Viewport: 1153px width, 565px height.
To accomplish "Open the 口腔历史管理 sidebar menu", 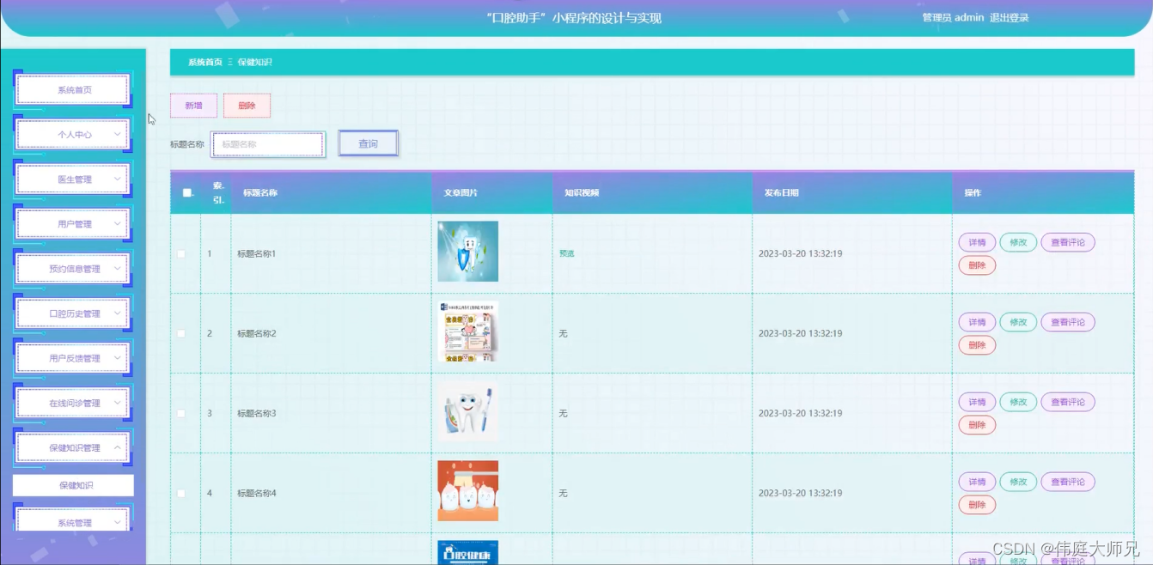I will [74, 313].
